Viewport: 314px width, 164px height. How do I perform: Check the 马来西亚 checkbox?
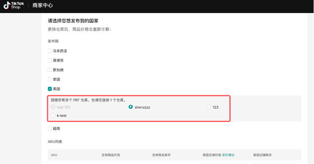(50, 51)
